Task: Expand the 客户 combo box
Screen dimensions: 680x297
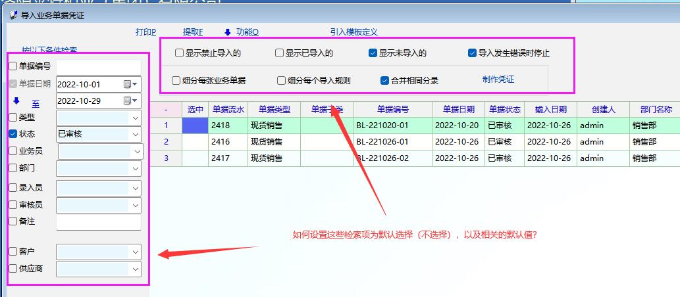Action: coord(136,252)
